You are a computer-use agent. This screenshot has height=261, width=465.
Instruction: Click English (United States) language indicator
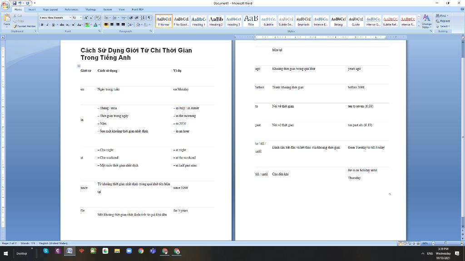coord(54,243)
